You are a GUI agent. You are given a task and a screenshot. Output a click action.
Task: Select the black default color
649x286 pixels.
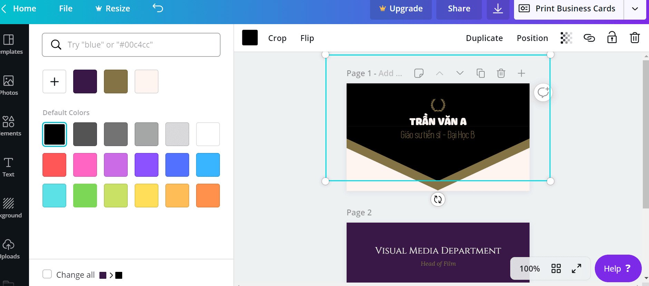pyautogui.click(x=54, y=134)
